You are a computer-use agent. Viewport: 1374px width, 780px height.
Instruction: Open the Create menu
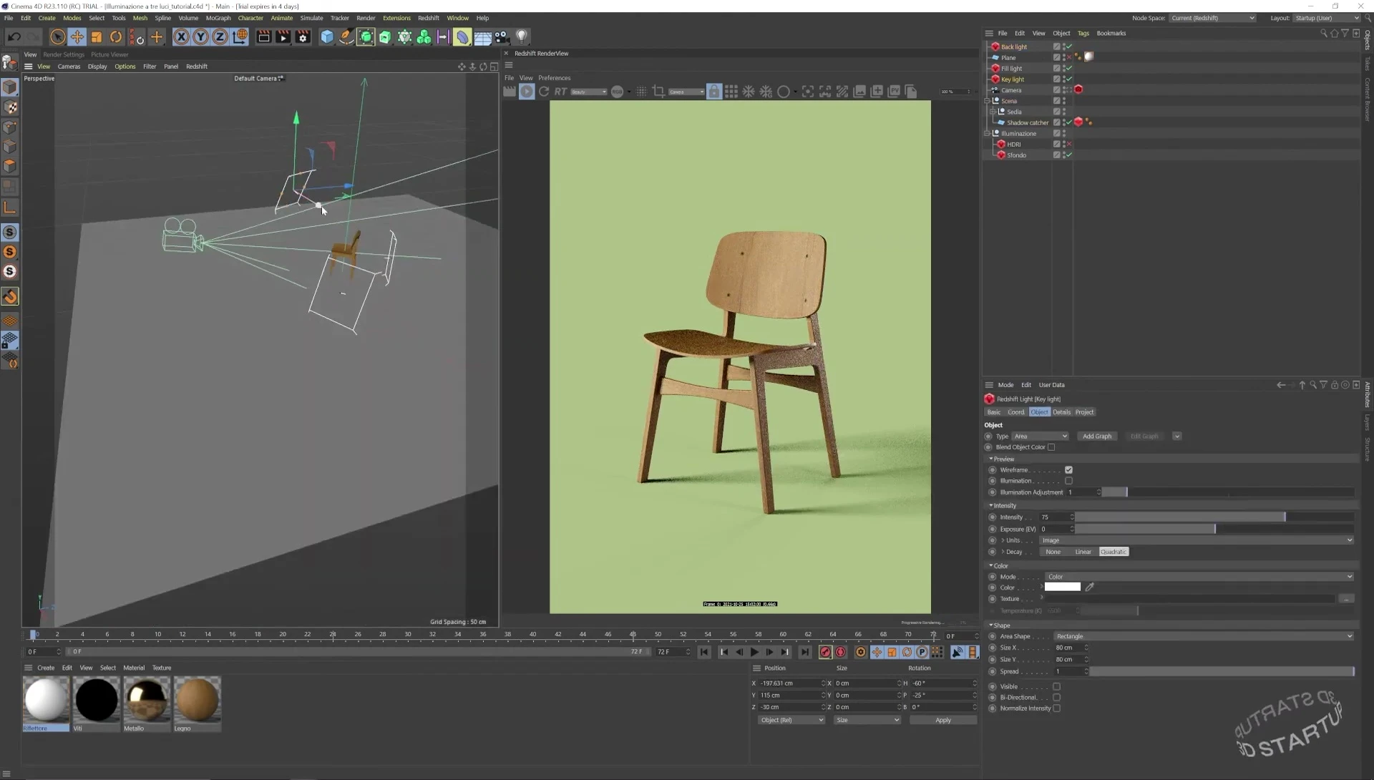(x=47, y=18)
